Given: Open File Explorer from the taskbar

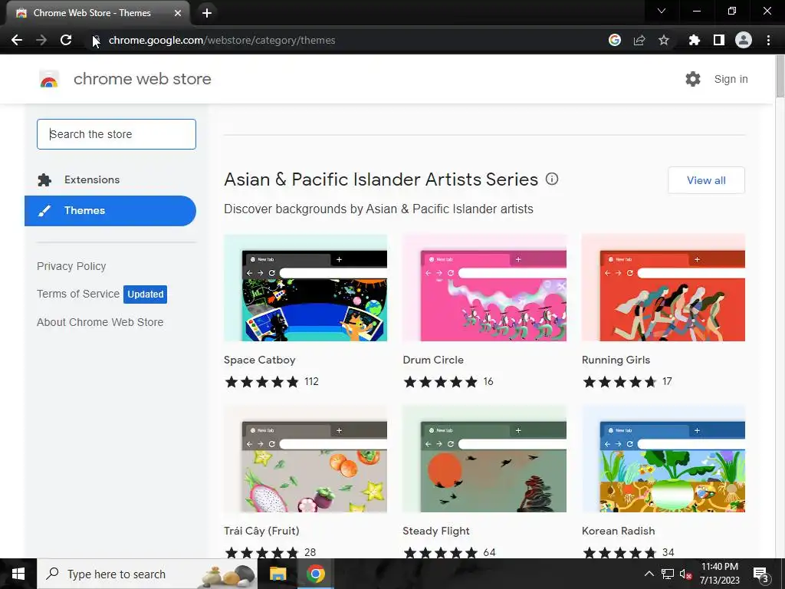Looking at the screenshot, I should 278,574.
